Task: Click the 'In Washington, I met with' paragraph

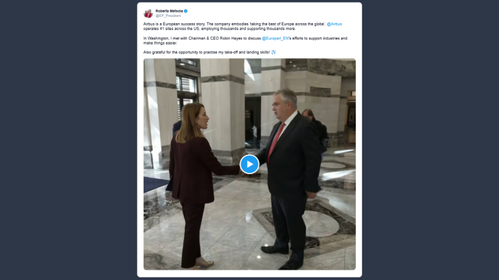Action: [245, 40]
